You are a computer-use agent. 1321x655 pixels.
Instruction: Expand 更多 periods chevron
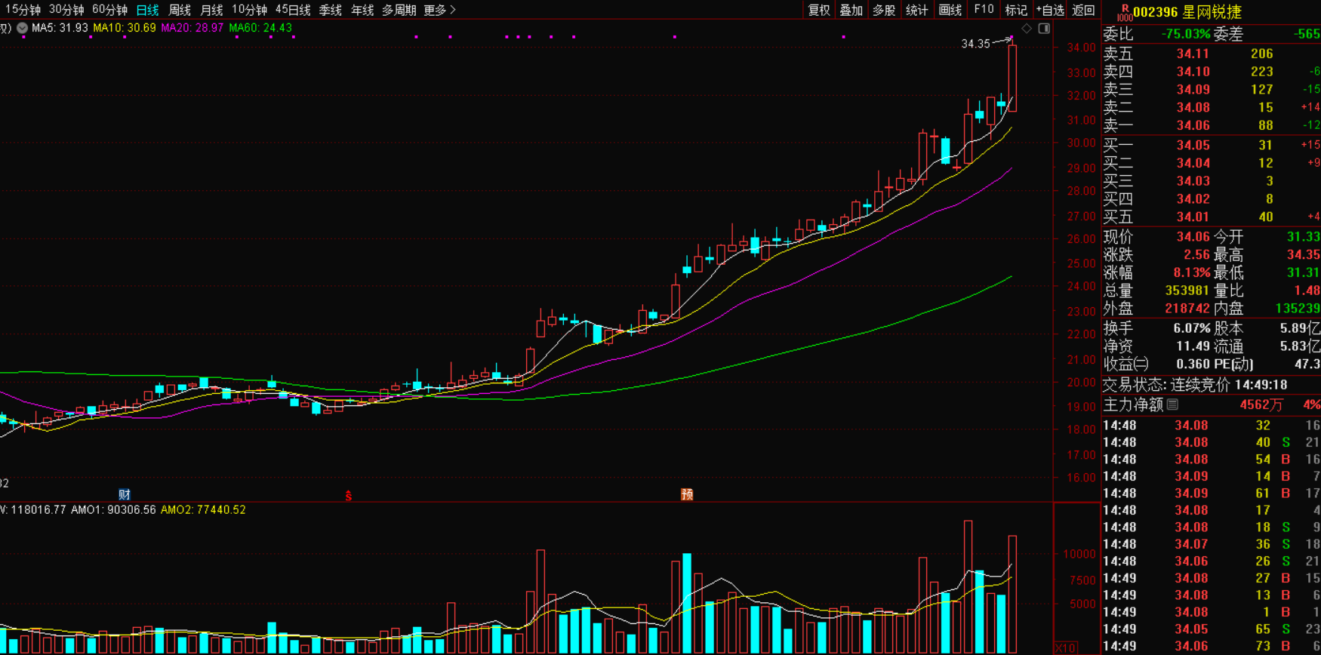click(440, 10)
